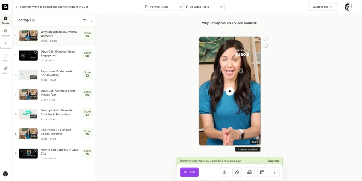
Task: Click the quso.ai logo icon
Action: tap(5, 7)
